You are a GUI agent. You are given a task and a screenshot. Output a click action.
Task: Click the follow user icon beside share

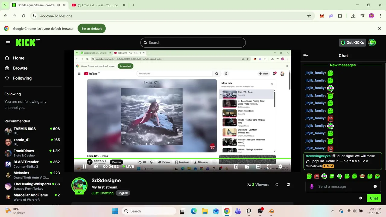coord(289,184)
